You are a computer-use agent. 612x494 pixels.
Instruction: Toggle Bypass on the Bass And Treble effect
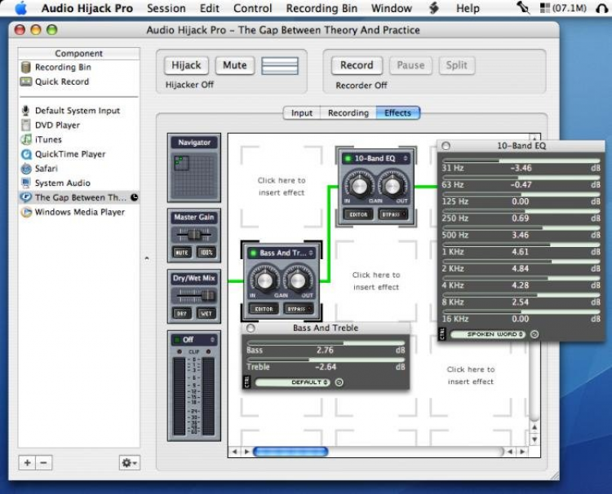298,309
